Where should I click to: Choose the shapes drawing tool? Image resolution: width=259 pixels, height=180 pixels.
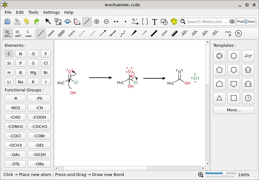pyautogui.click(x=164, y=22)
